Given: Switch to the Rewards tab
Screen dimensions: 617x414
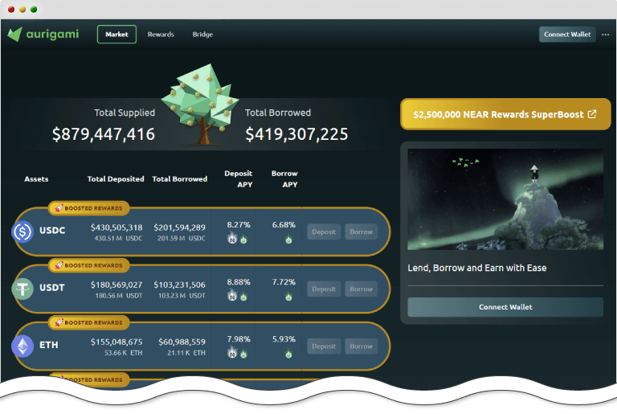Looking at the screenshot, I should [x=161, y=35].
